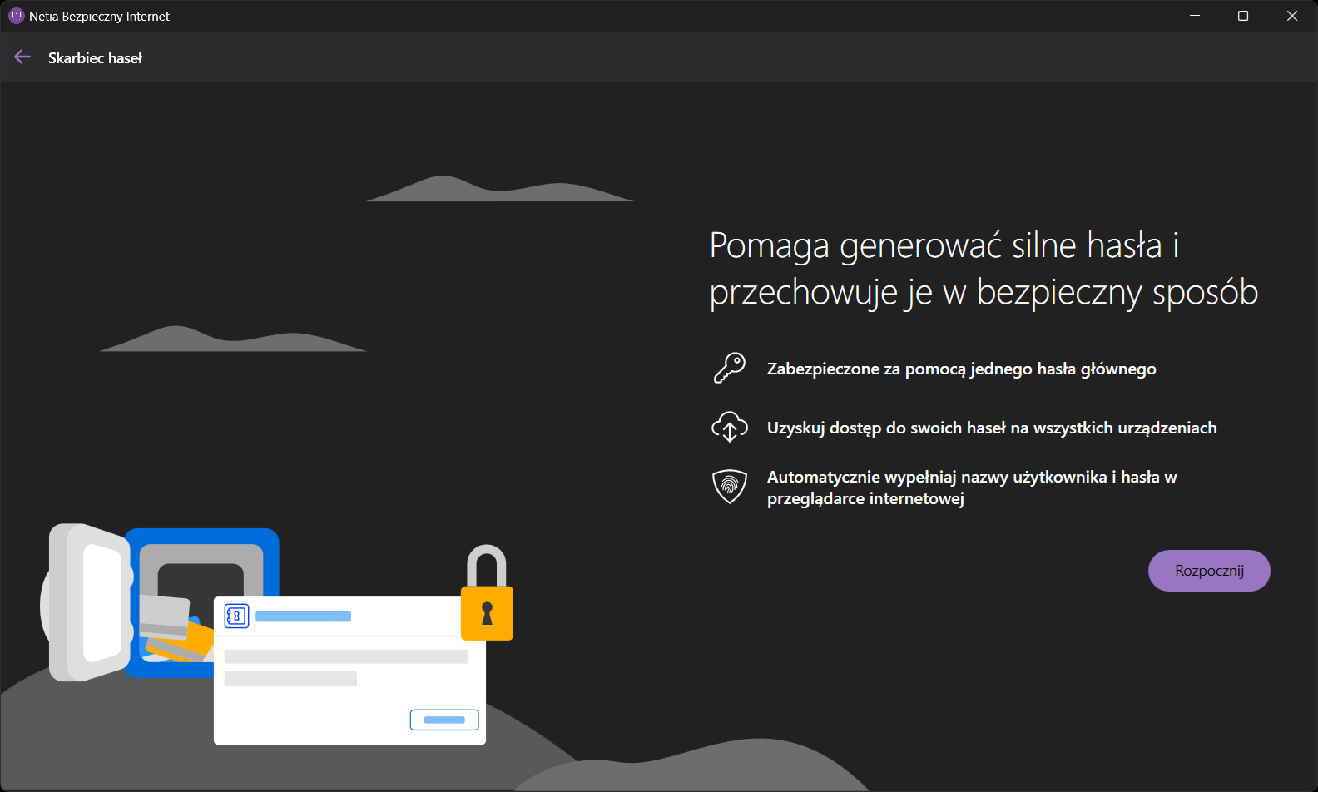The image size is (1318, 792).
Task: Click the Netia app logo in title bar
Action: (x=16, y=16)
